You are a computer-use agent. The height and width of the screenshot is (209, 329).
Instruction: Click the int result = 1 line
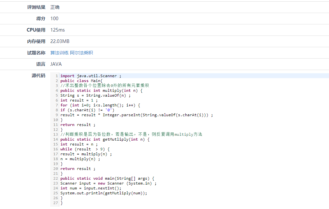tap(79, 100)
